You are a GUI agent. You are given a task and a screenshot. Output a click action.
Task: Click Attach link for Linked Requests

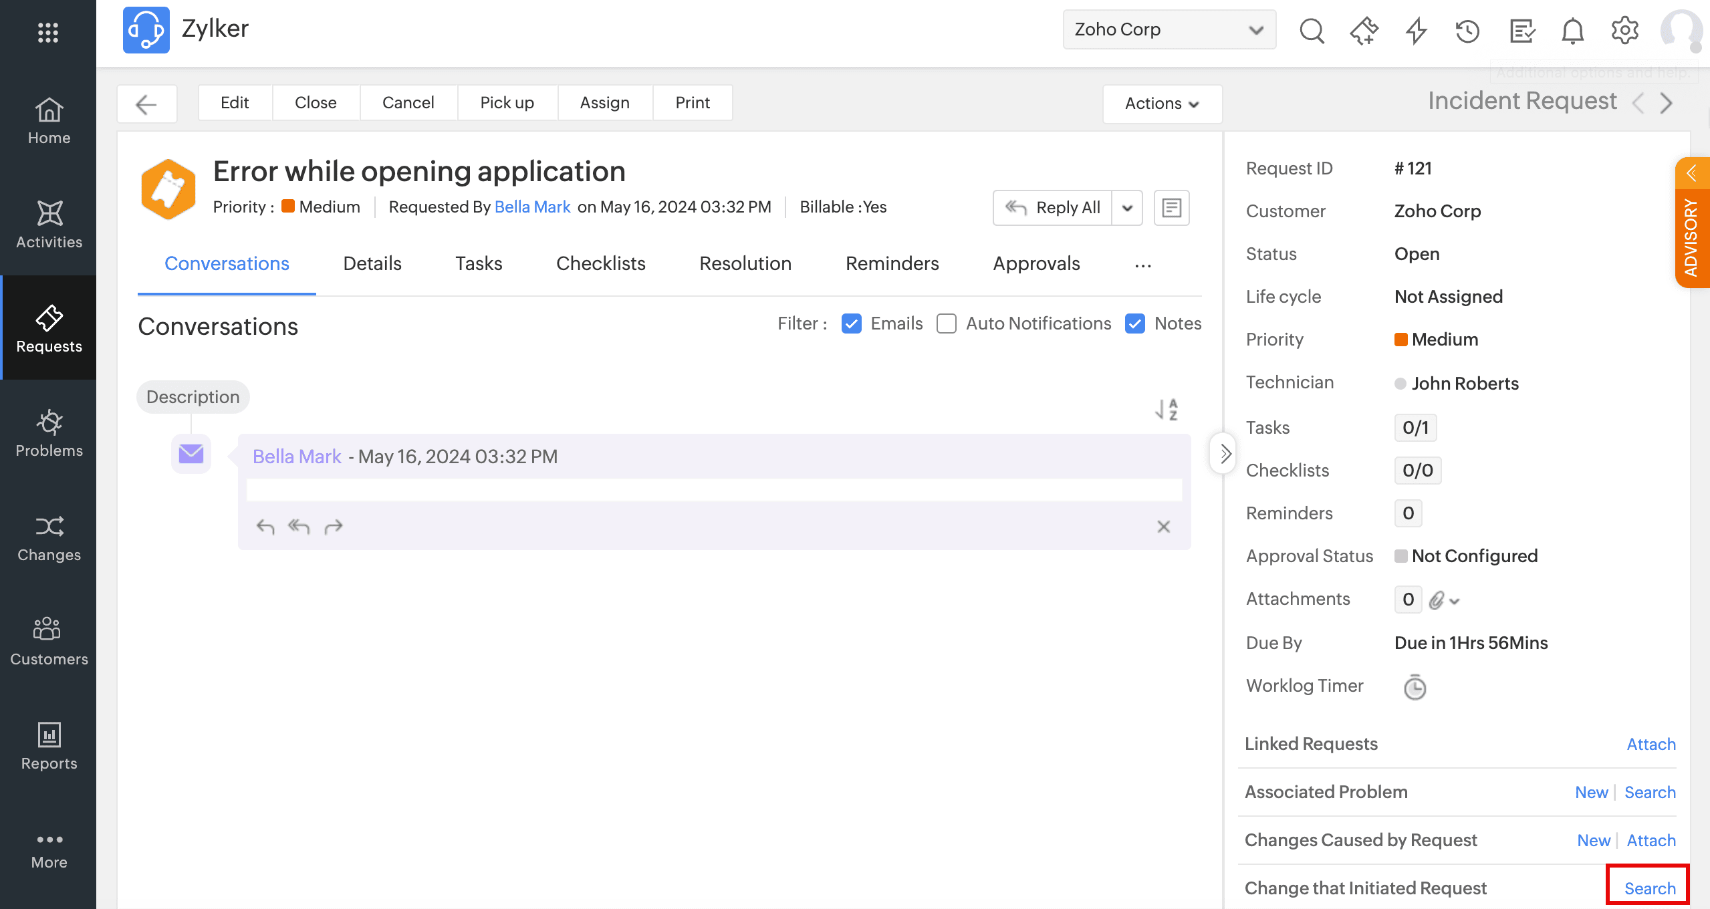pyautogui.click(x=1651, y=744)
